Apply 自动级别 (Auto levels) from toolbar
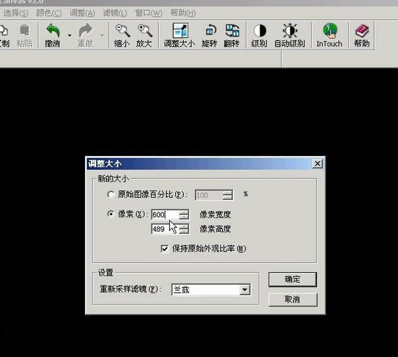 click(x=290, y=31)
